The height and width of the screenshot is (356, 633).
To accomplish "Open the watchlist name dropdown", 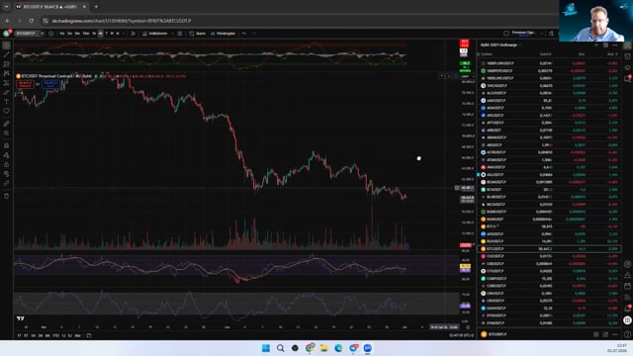I will [x=500, y=45].
